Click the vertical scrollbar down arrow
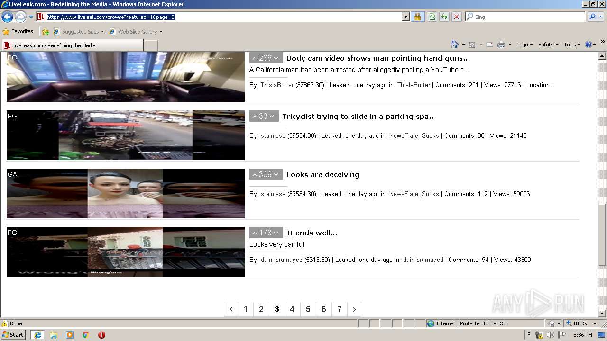 [x=602, y=314]
